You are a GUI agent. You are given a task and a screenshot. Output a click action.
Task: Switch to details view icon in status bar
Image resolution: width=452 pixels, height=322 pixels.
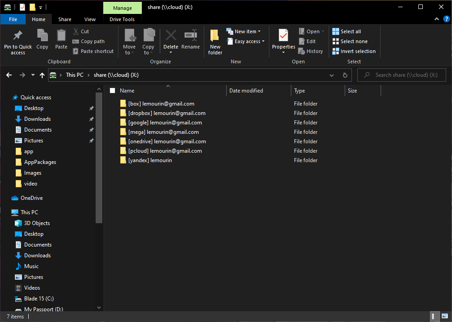(434, 317)
